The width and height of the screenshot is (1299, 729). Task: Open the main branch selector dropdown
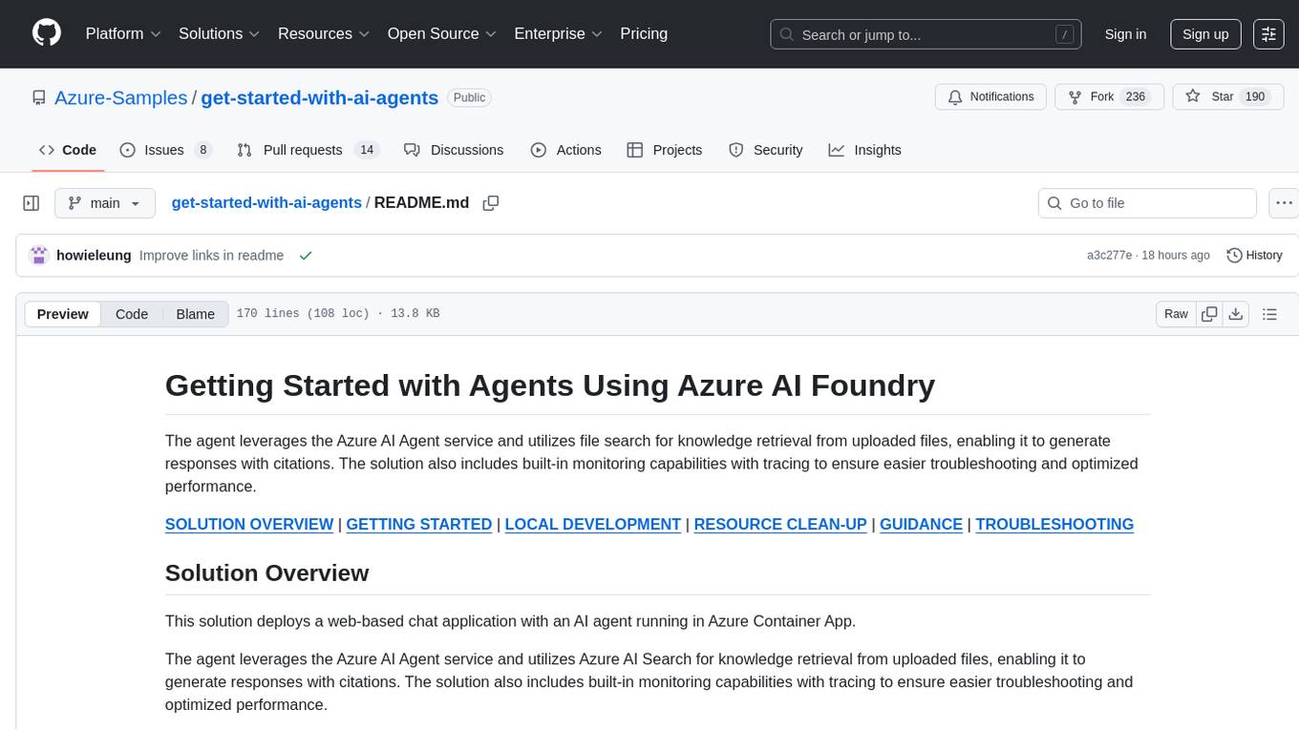[104, 203]
